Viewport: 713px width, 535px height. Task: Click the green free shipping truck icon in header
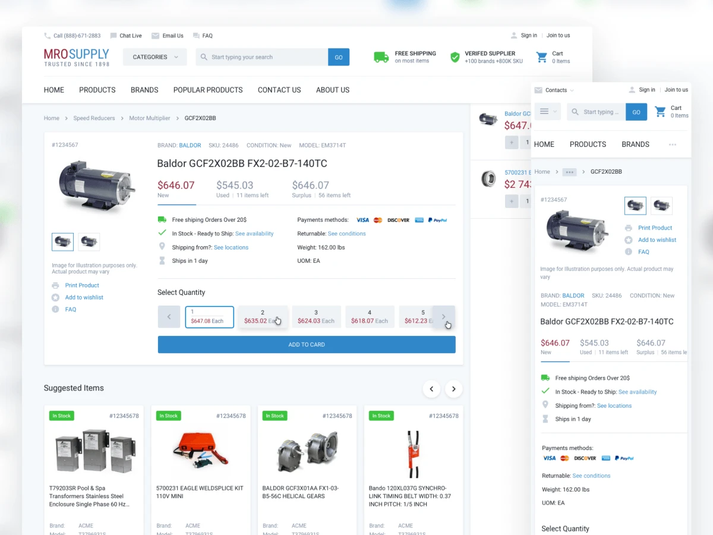tap(381, 57)
